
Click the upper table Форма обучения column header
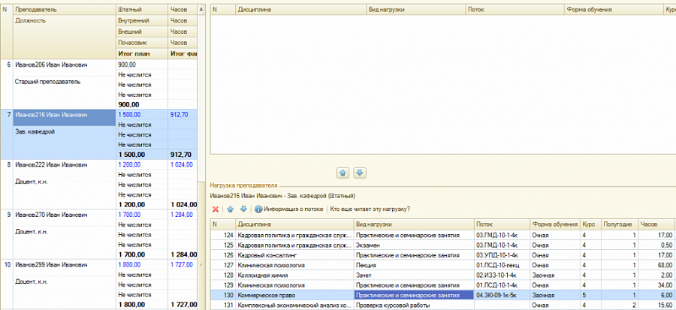coord(614,10)
